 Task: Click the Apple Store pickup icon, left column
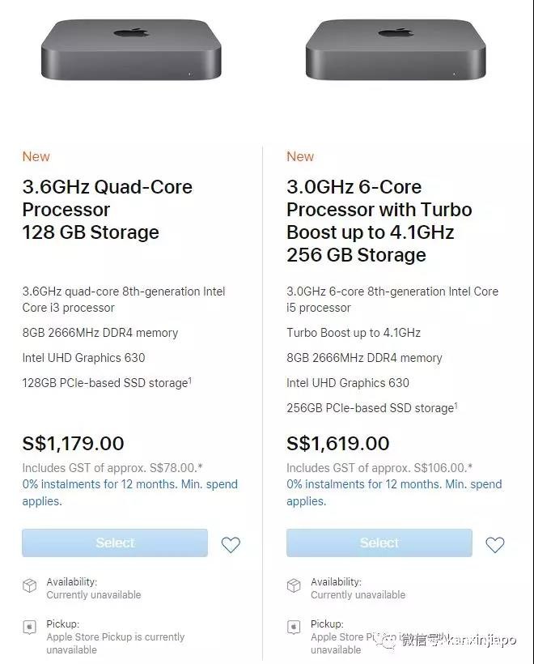click(30, 628)
